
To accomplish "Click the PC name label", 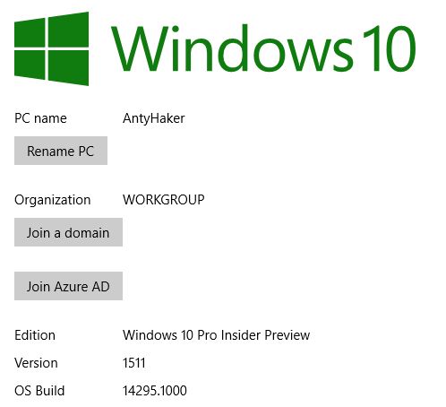I will pyautogui.click(x=40, y=118).
